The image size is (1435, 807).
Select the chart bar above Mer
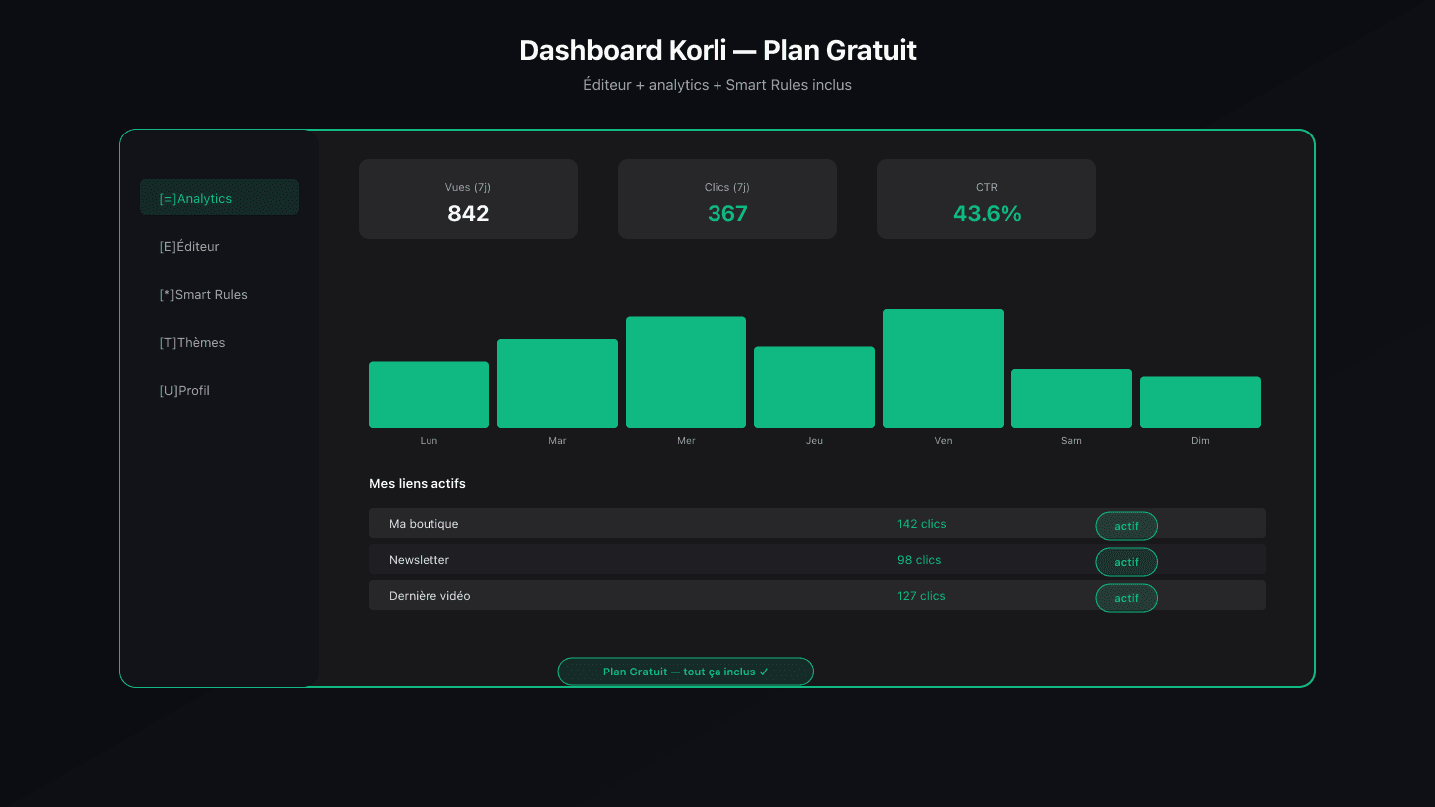pyautogui.click(x=686, y=373)
